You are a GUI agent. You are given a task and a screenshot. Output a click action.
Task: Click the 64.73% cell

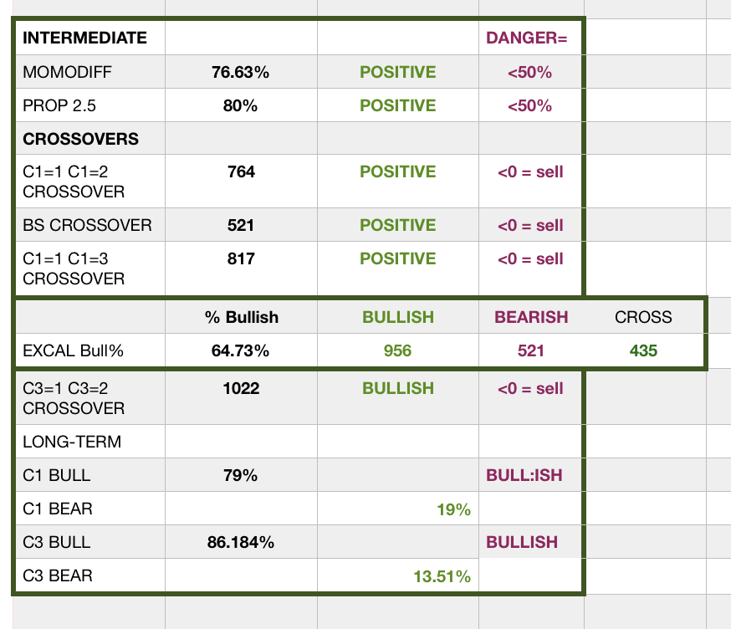tap(241, 351)
